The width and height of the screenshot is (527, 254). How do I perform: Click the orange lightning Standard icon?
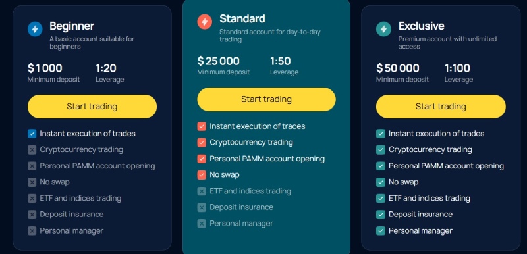(x=205, y=22)
